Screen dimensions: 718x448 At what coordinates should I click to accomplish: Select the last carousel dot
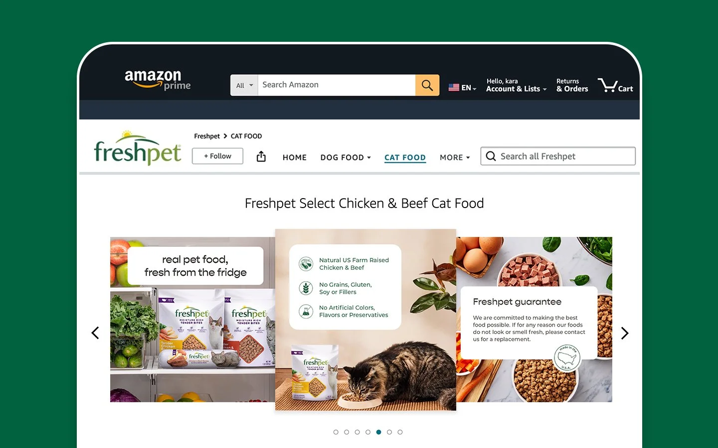pyautogui.click(x=400, y=432)
